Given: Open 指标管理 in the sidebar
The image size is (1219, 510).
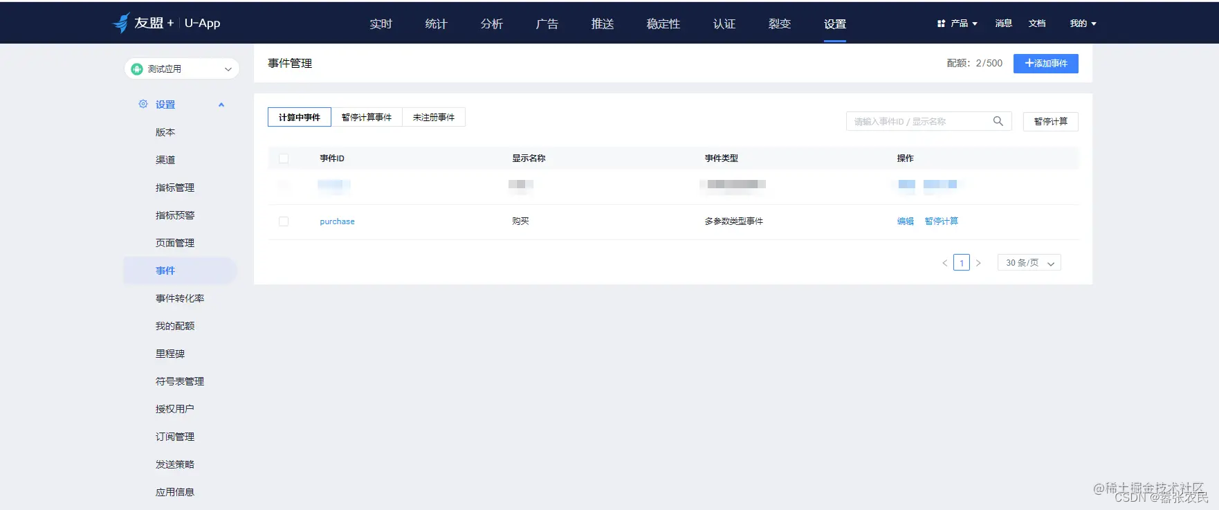Looking at the screenshot, I should [175, 188].
